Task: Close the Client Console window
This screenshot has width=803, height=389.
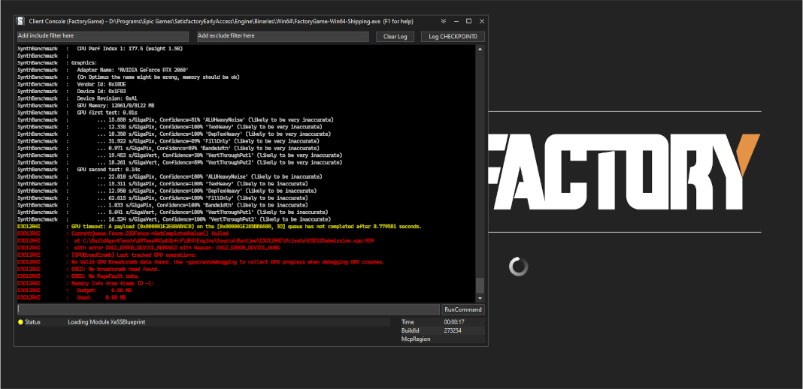Action: 481,22
